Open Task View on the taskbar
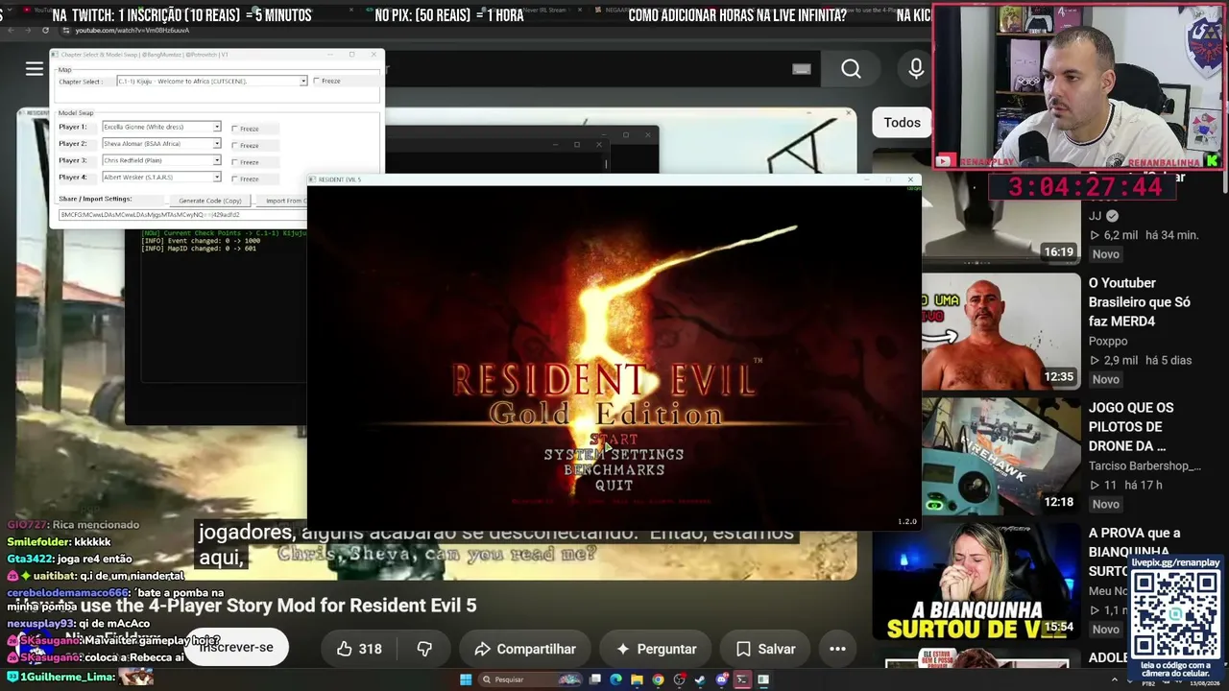The width and height of the screenshot is (1229, 691). coord(594,679)
